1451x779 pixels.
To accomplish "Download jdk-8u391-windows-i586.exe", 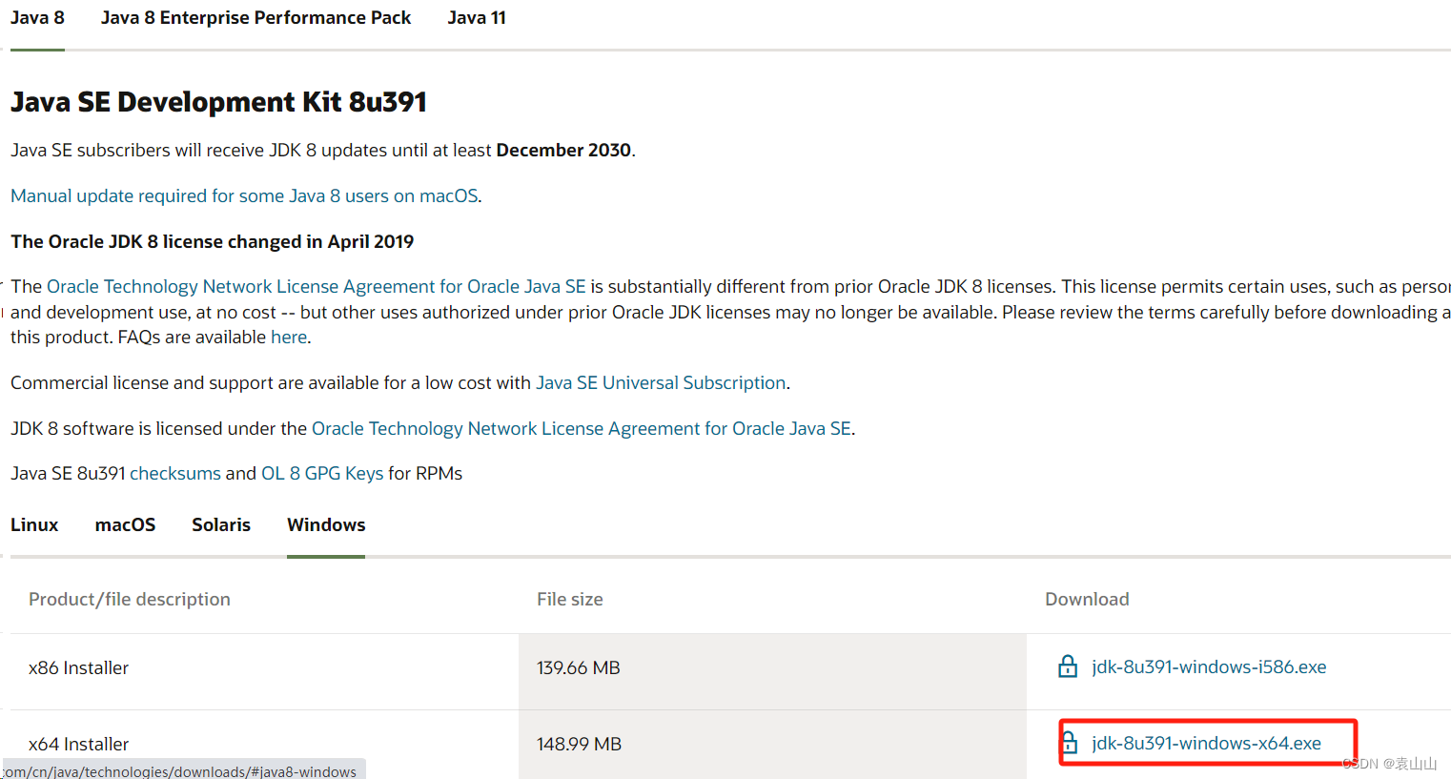I will point(1209,666).
